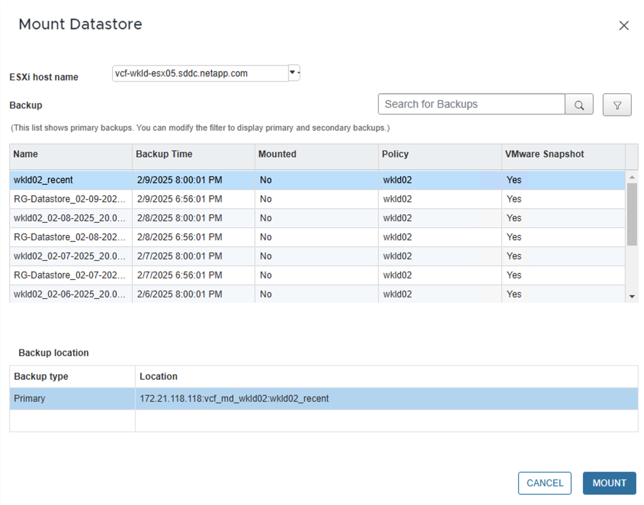Click the search magnifier icon
This screenshot has height=505, width=644.
[579, 105]
